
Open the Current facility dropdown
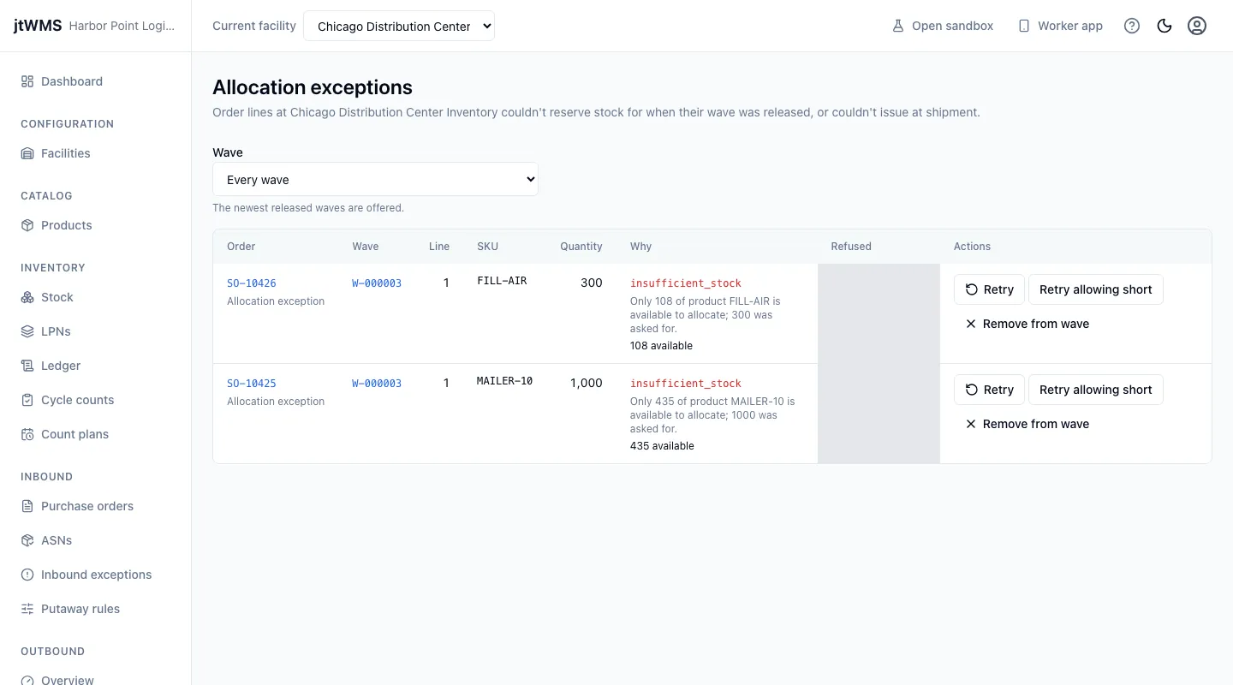pyautogui.click(x=399, y=26)
